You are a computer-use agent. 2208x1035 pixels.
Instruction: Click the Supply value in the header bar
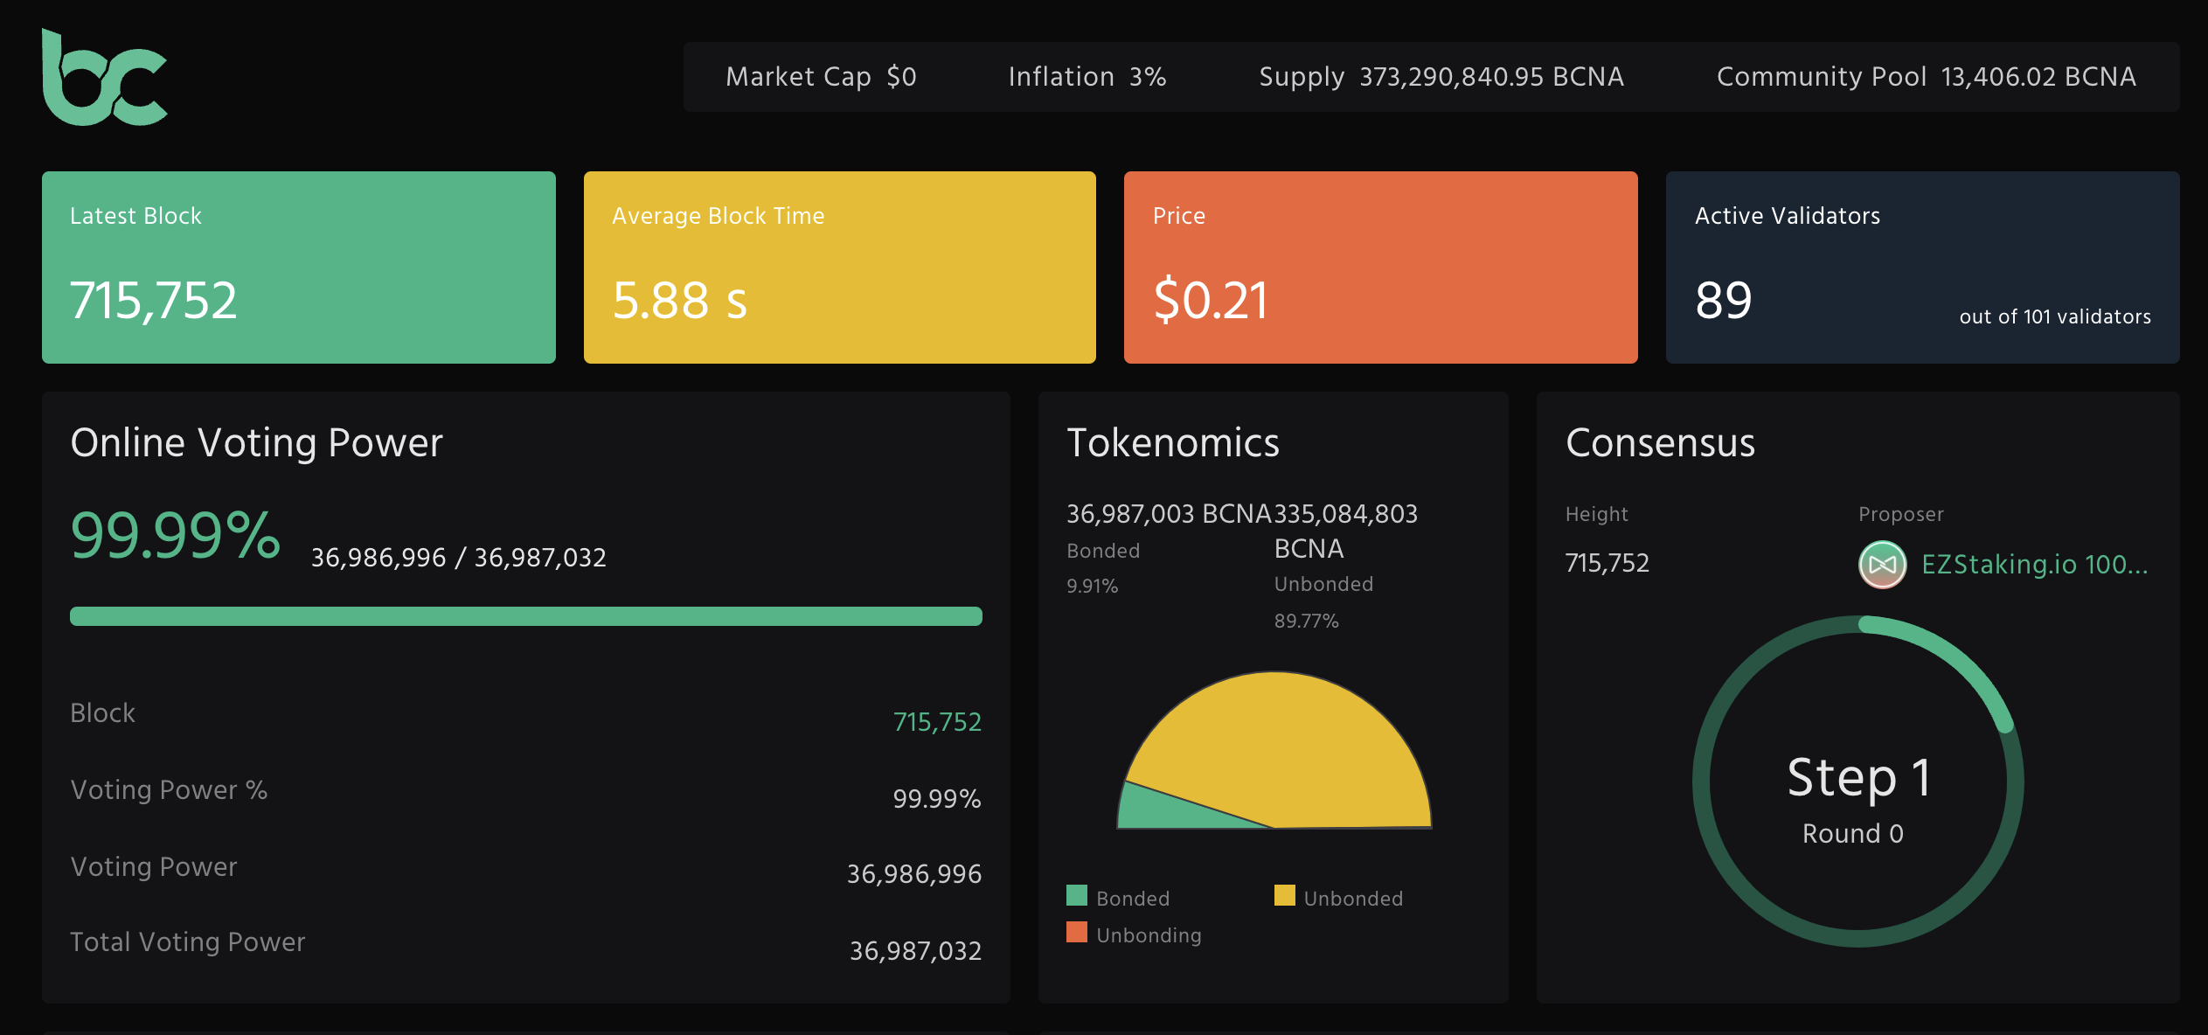[1491, 77]
